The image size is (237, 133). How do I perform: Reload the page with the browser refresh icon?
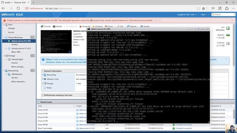18,8
